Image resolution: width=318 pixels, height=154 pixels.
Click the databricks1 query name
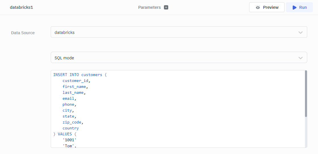point(22,7)
